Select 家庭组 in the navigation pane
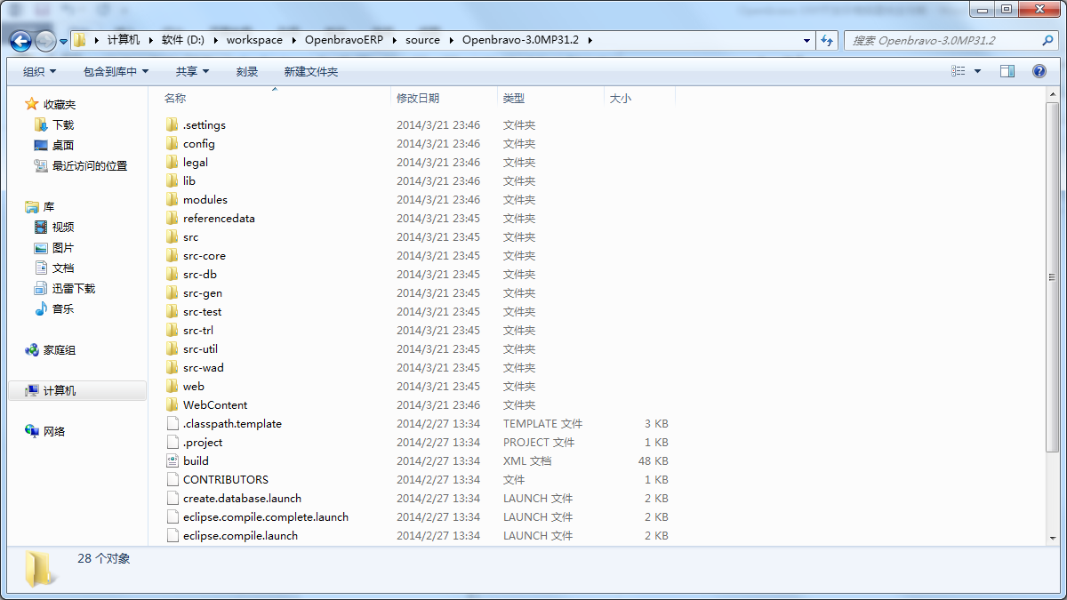Screen dimensions: 1067x600 click(60, 349)
